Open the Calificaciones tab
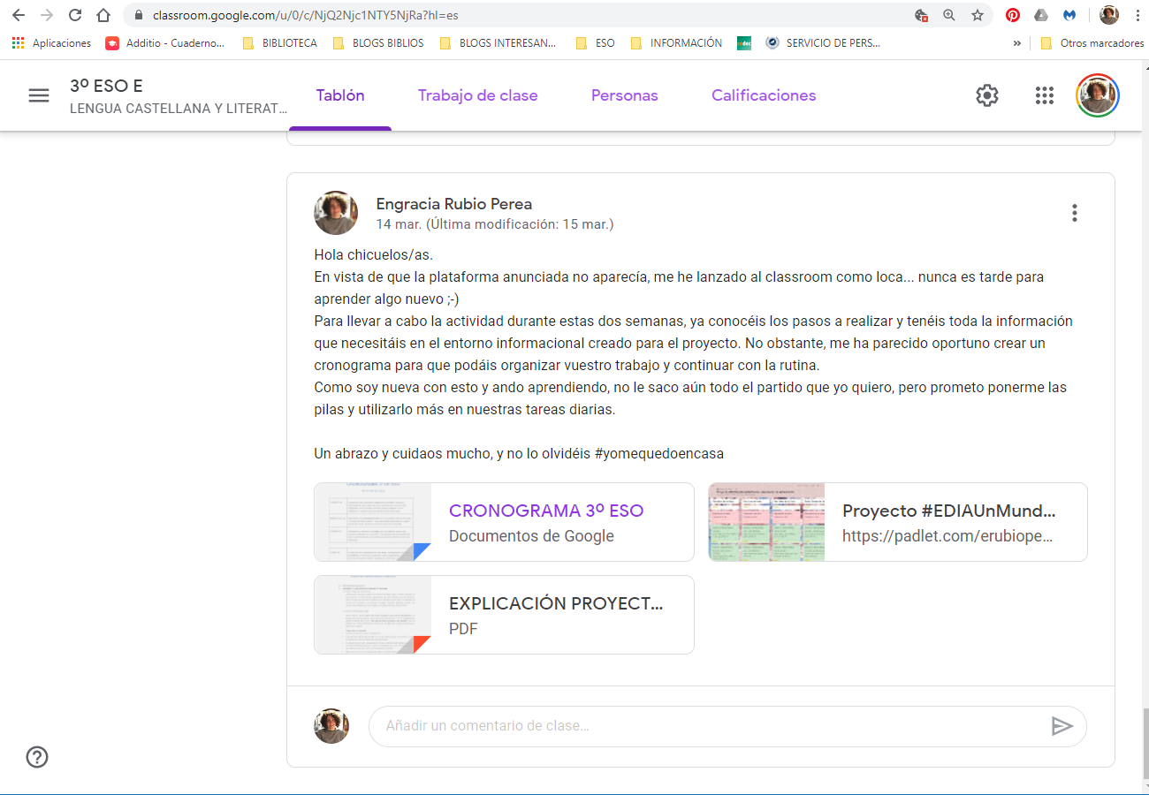Screen dimensions: 1149x795 [764, 95]
